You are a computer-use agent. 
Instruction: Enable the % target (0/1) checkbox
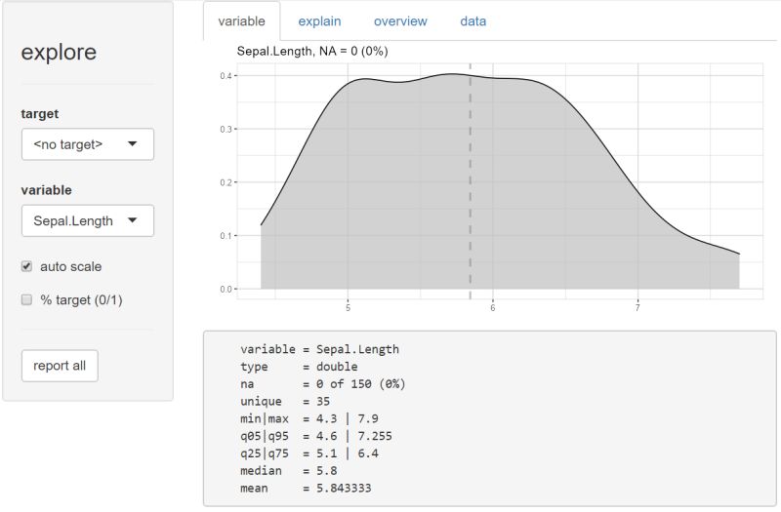pos(27,299)
